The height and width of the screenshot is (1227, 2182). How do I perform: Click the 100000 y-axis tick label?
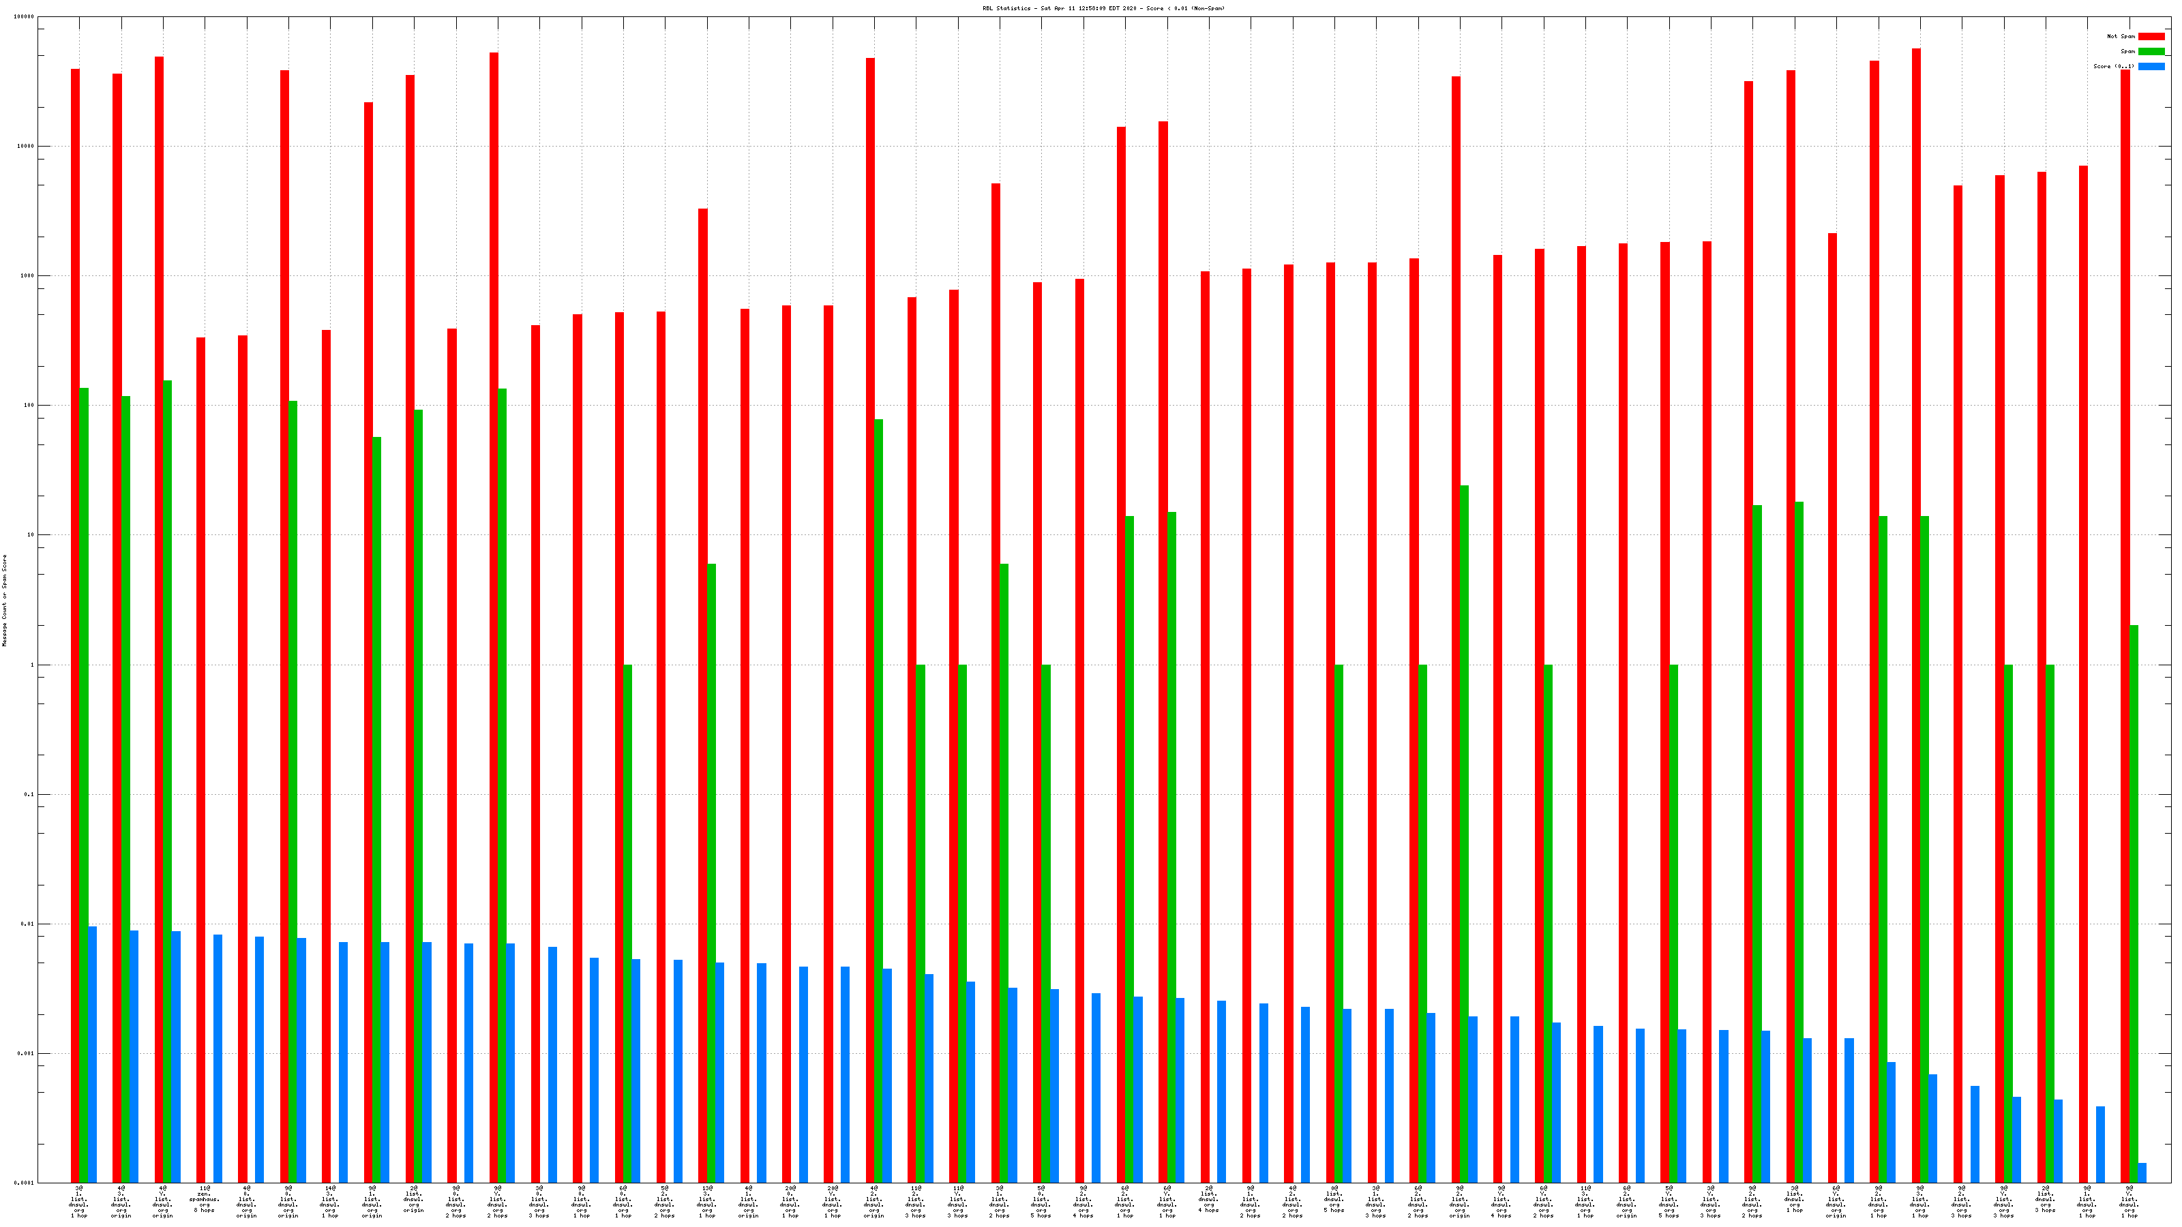25,17
